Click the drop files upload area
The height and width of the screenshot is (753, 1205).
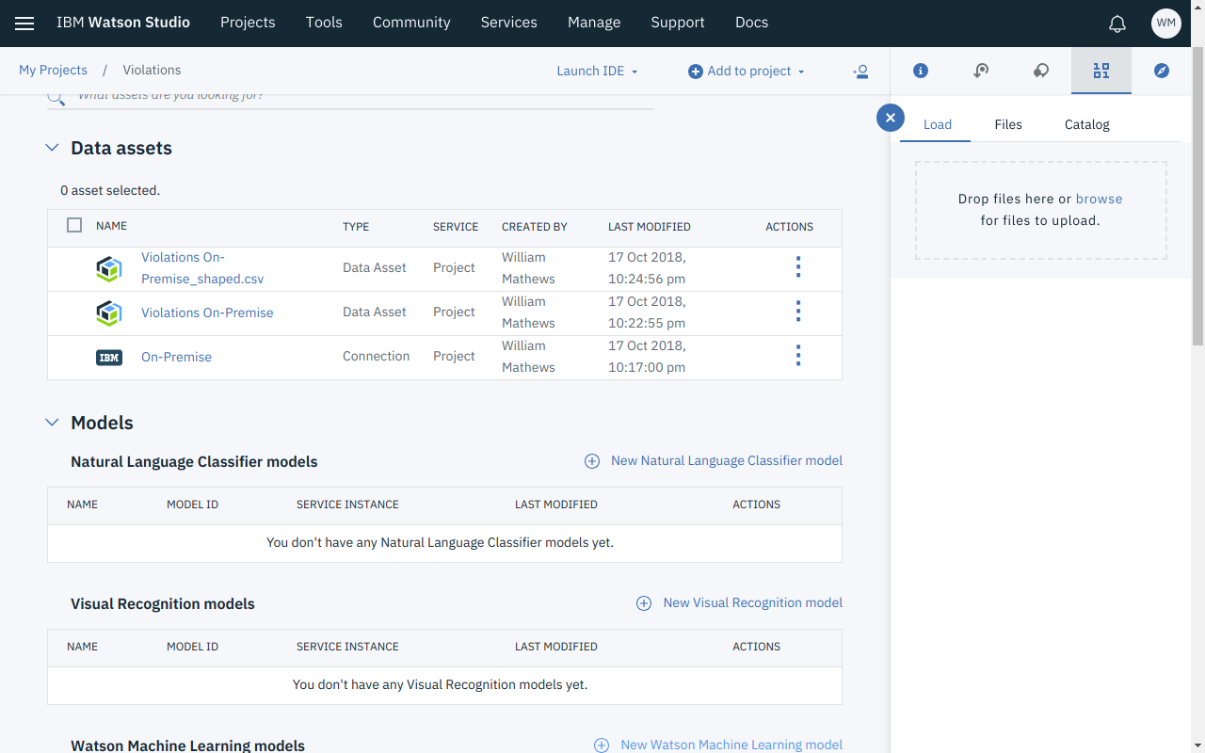pos(1041,210)
